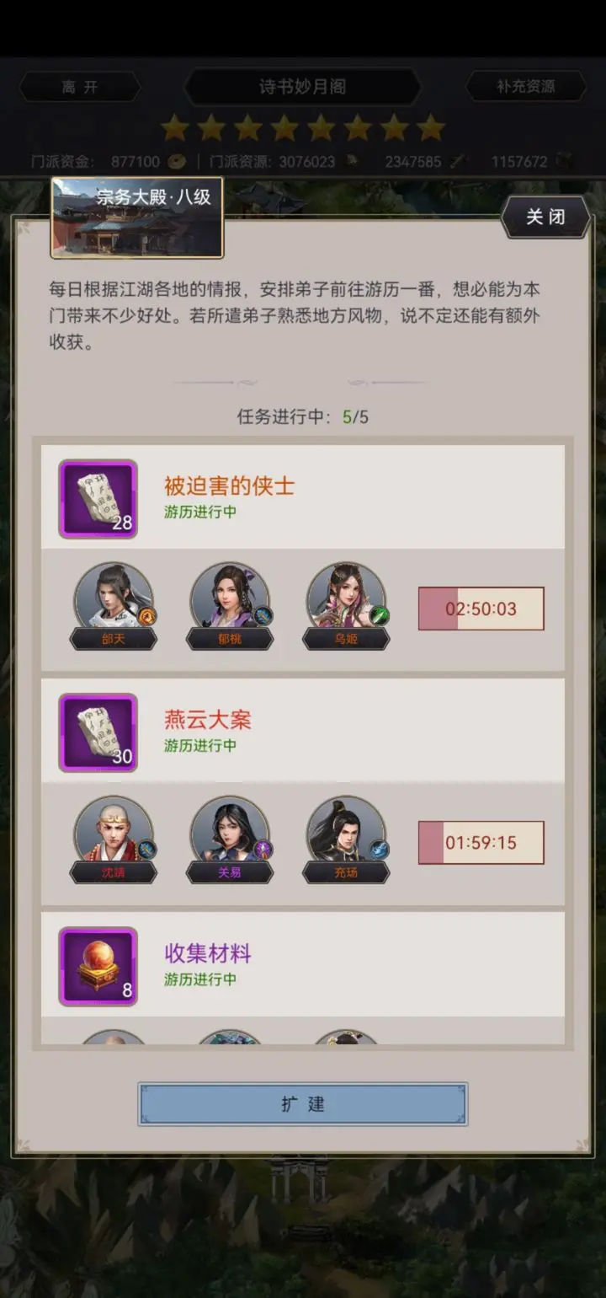Open 补充资源 to replenish resources
The image size is (606, 1298).
[525, 87]
